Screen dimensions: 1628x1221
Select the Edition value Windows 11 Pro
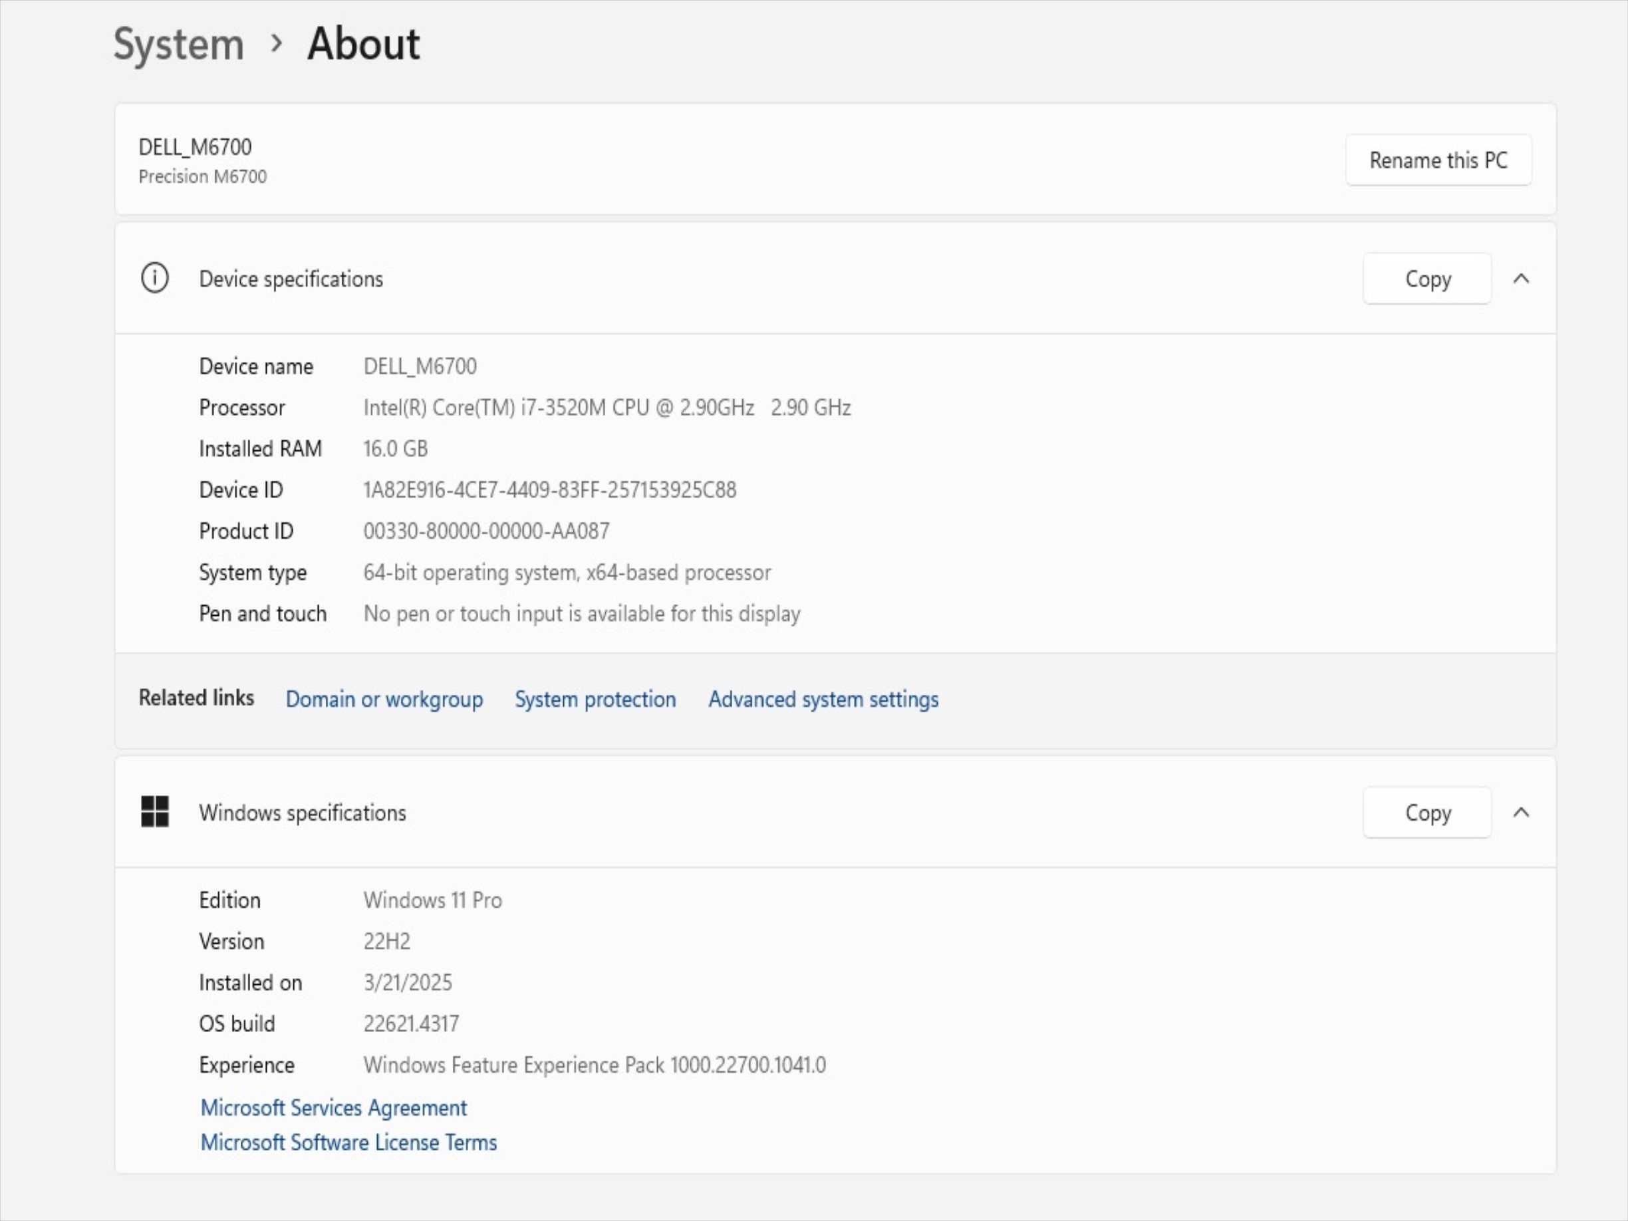[433, 899]
